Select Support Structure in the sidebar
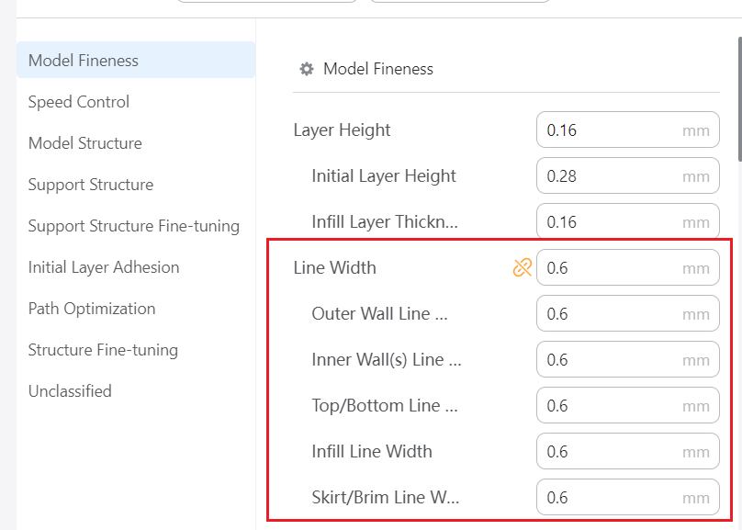 pyautogui.click(x=90, y=185)
